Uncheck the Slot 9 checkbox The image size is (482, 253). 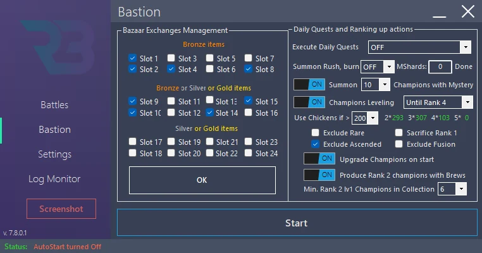pyautogui.click(x=132, y=101)
